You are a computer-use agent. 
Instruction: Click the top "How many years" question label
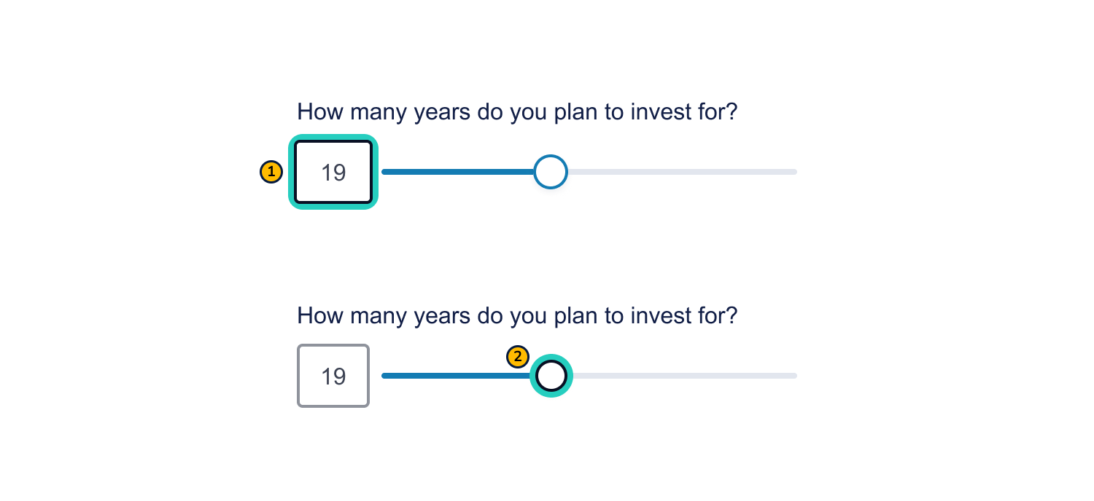(517, 112)
